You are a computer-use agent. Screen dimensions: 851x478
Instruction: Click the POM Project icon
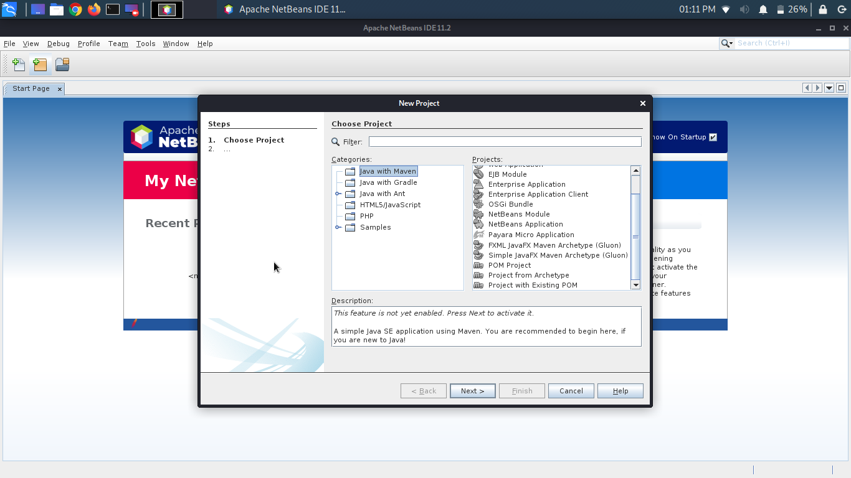point(478,265)
